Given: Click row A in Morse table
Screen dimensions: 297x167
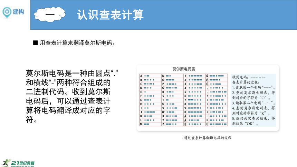Looking at the screenshot, I should tap(150, 76).
